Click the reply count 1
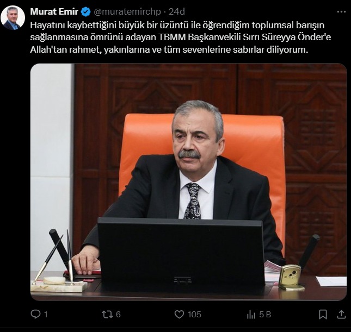This screenshot has width=351, height=332. coord(46,315)
